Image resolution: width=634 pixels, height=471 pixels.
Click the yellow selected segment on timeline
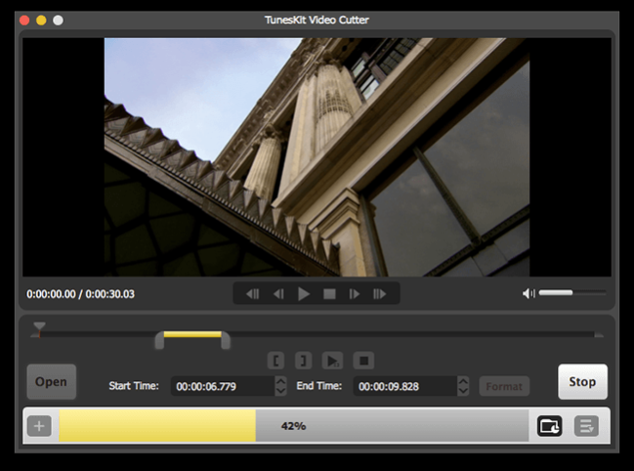pos(192,334)
